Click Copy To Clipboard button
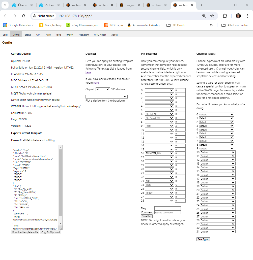The image size is (253, 260). 50,232
